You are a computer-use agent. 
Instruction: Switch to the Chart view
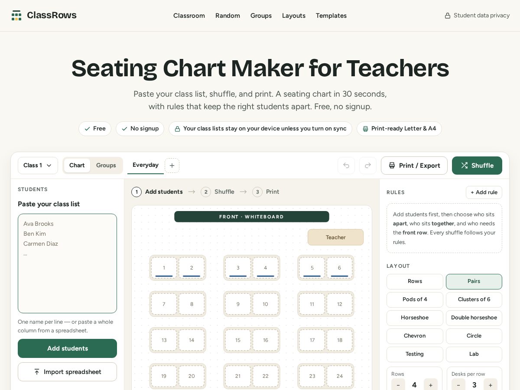[x=77, y=166]
